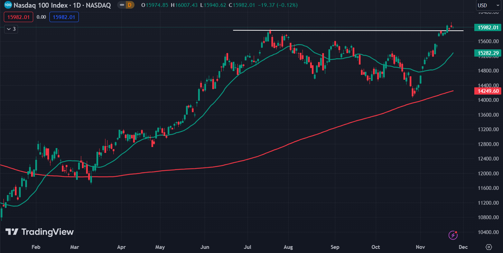This screenshot has width=503, height=253.
Task: Click the close value C15982.01 in header
Action: click(242, 5)
